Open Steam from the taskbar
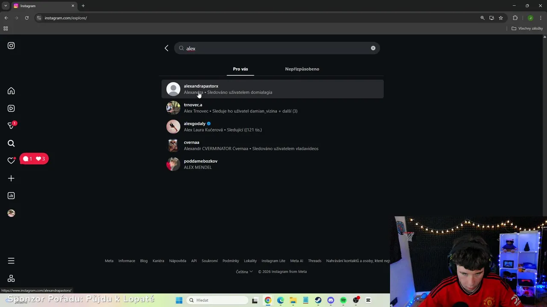 click(318, 300)
